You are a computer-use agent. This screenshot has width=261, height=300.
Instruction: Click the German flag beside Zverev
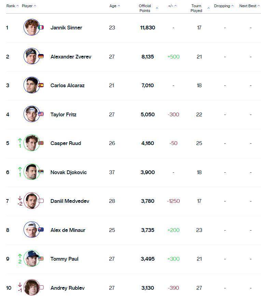41,56
